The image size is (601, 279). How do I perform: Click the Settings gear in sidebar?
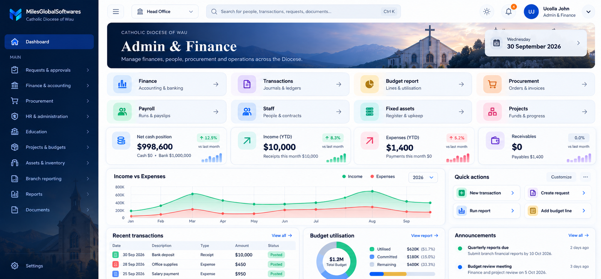pos(15,266)
